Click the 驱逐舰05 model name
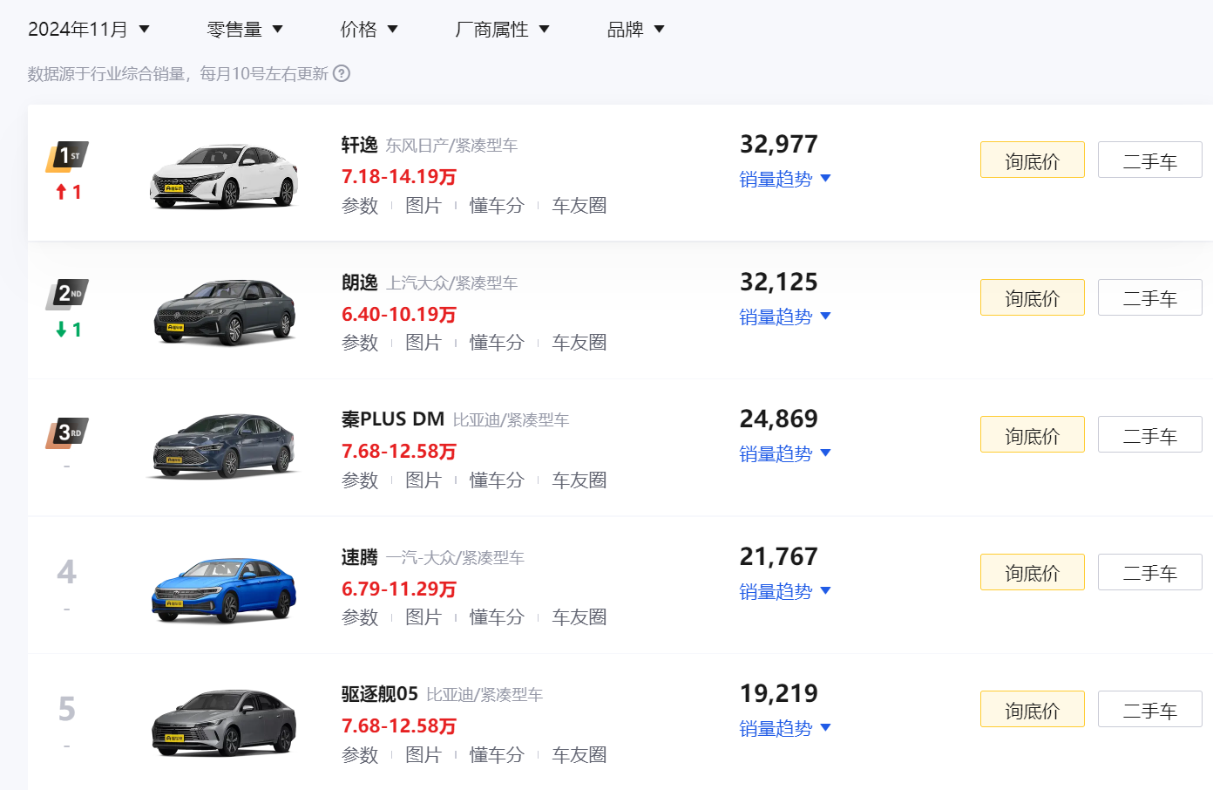 tap(380, 694)
